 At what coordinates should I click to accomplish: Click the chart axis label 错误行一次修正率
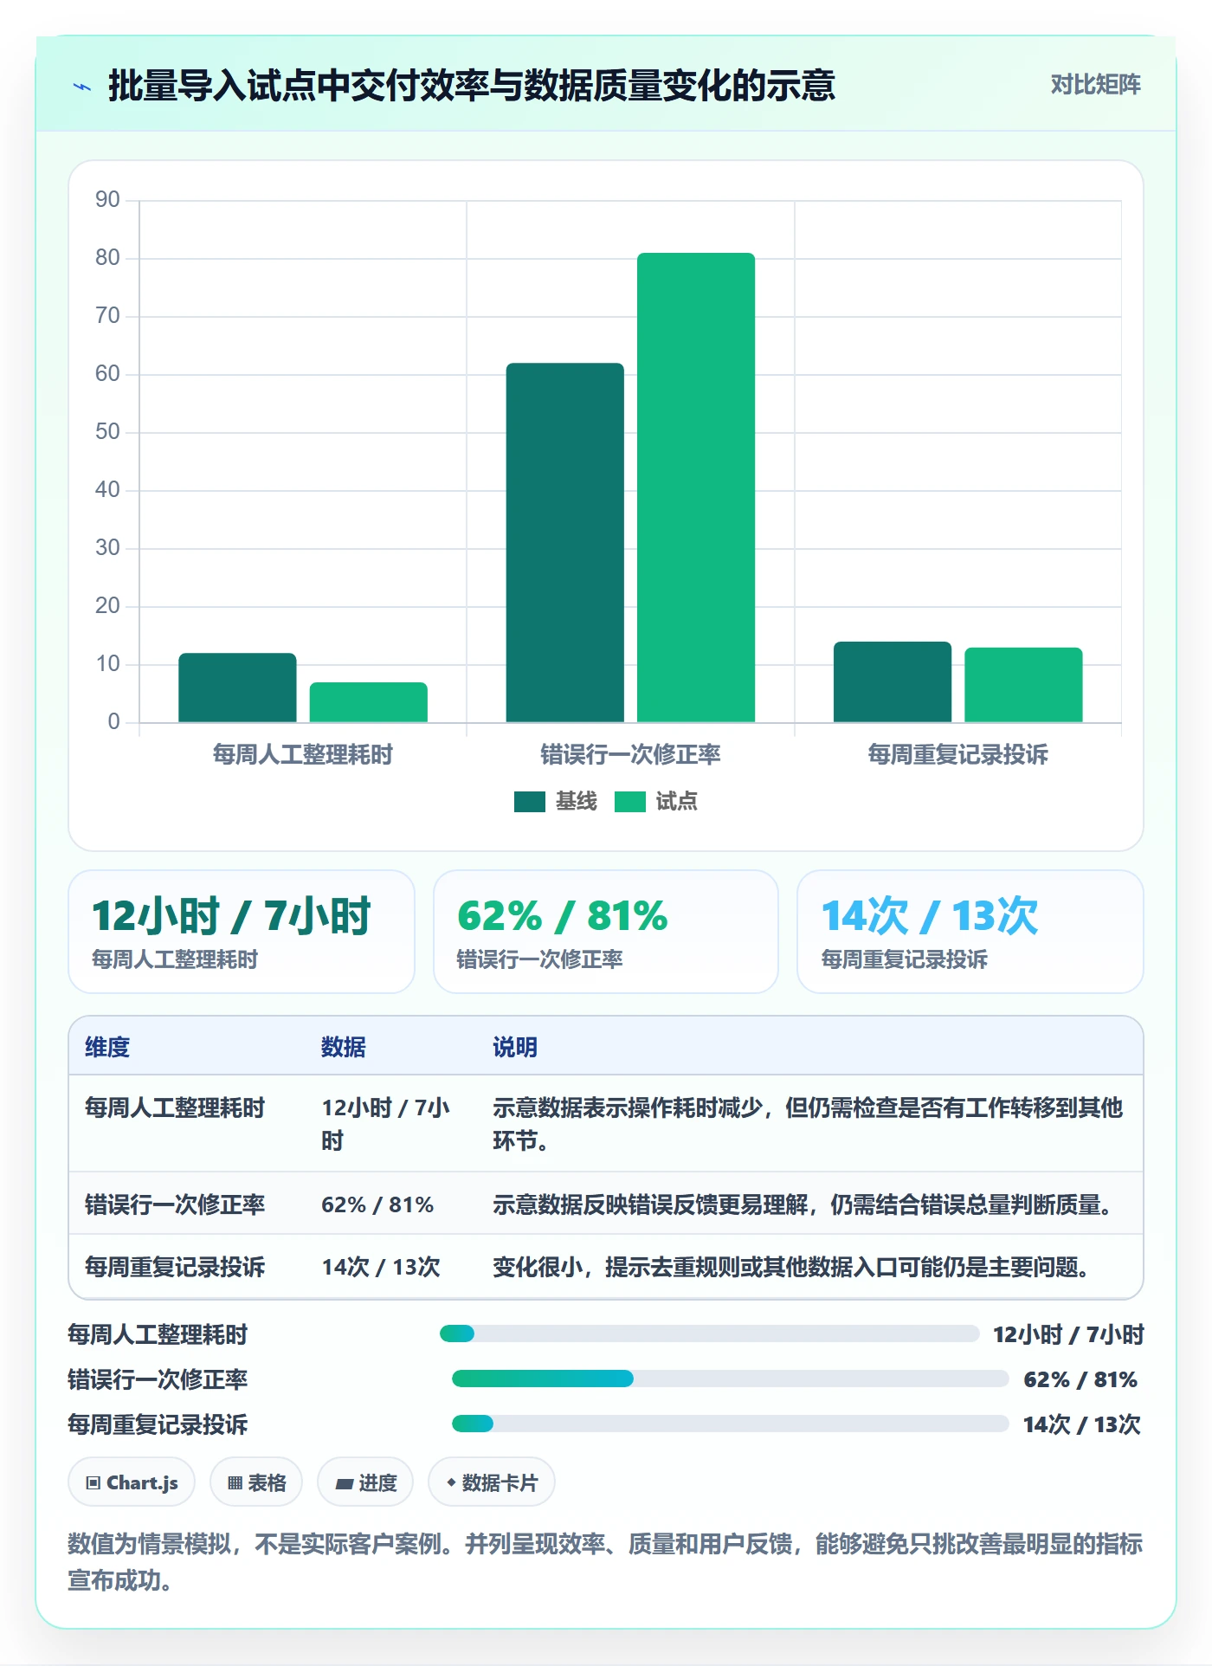[x=630, y=754]
